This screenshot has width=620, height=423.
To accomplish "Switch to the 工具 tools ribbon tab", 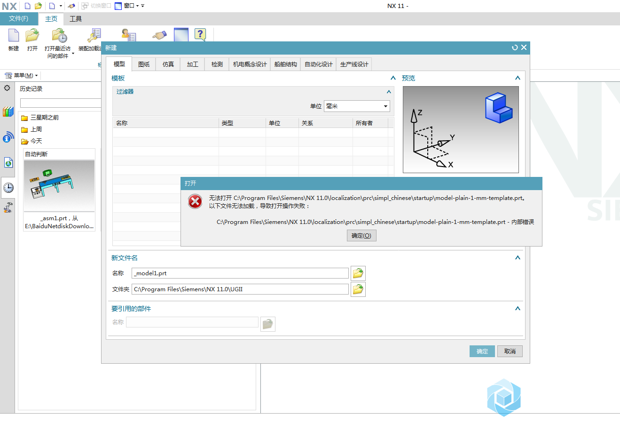I will point(76,19).
